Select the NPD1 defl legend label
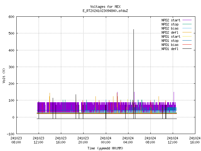The height and width of the screenshot is (151, 201). (170, 49)
